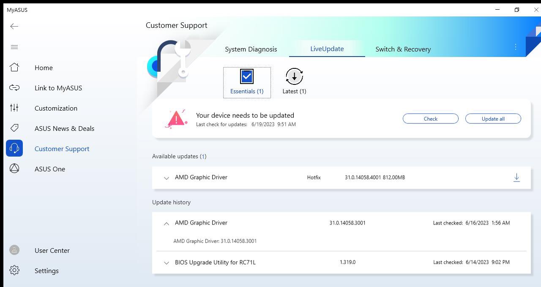Screen dimensions: 541x287
Task: Download the AMD Graphic Driver hotfix
Action: click(x=516, y=178)
